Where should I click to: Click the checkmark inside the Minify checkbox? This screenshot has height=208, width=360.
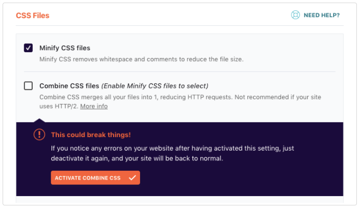[28, 48]
